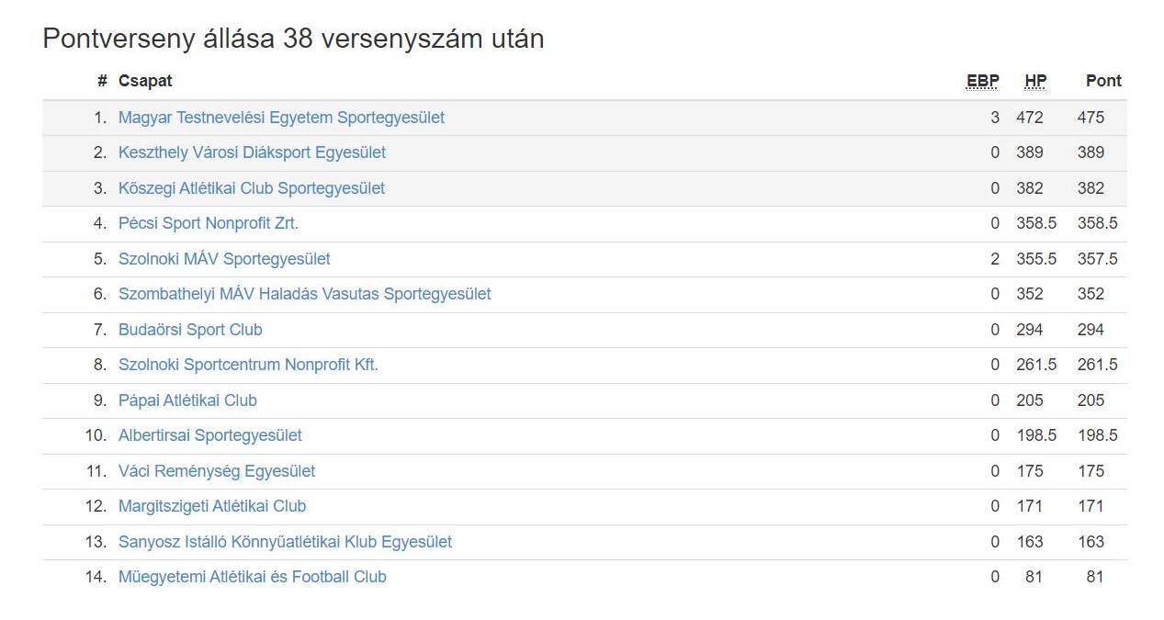Click the EBP column header abbreviation

[983, 81]
